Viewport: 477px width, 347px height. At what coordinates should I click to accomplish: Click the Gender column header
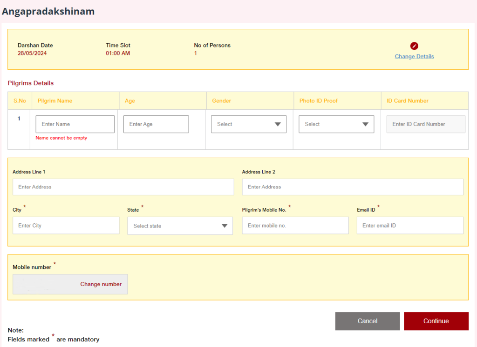pyautogui.click(x=221, y=100)
